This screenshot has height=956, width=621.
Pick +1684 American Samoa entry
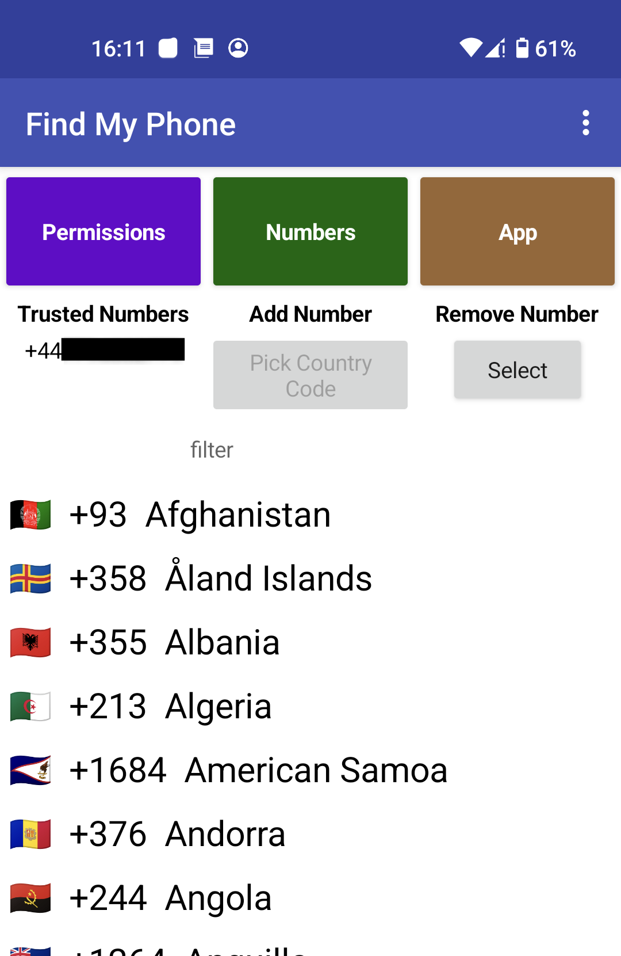(258, 770)
